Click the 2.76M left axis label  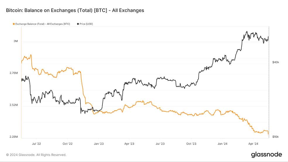coord(14,73)
